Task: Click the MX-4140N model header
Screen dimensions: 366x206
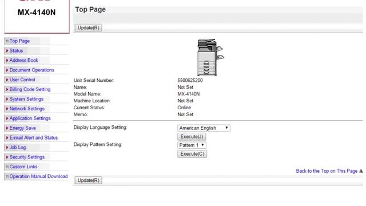Action: [37, 13]
